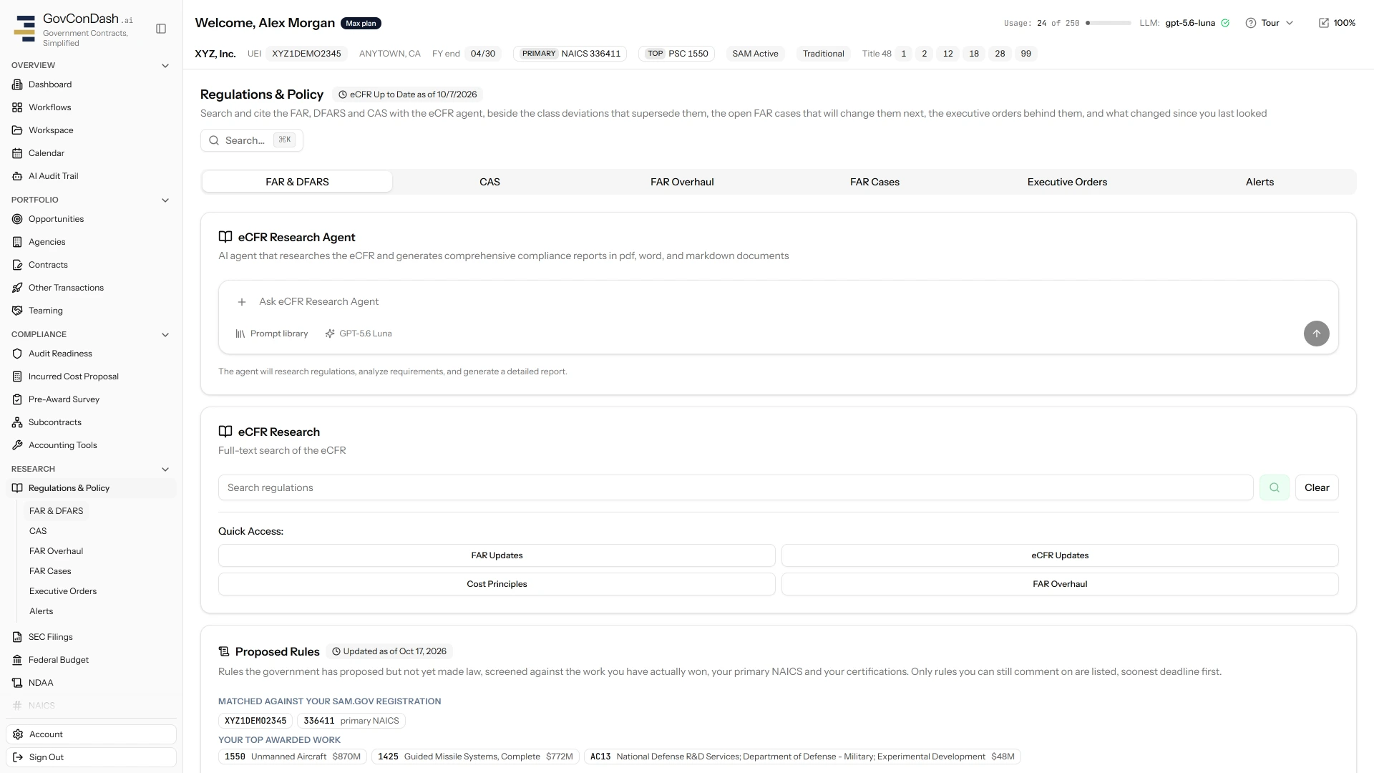Open the Audit Readiness shield icon
Image resolution: width=1374 pixels, height=773 pixels.
pyautogui.click(x=17, y=354)
